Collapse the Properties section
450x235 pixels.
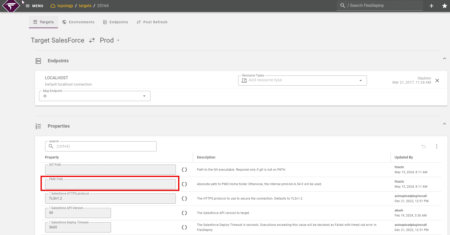click(x=444, y=124)
